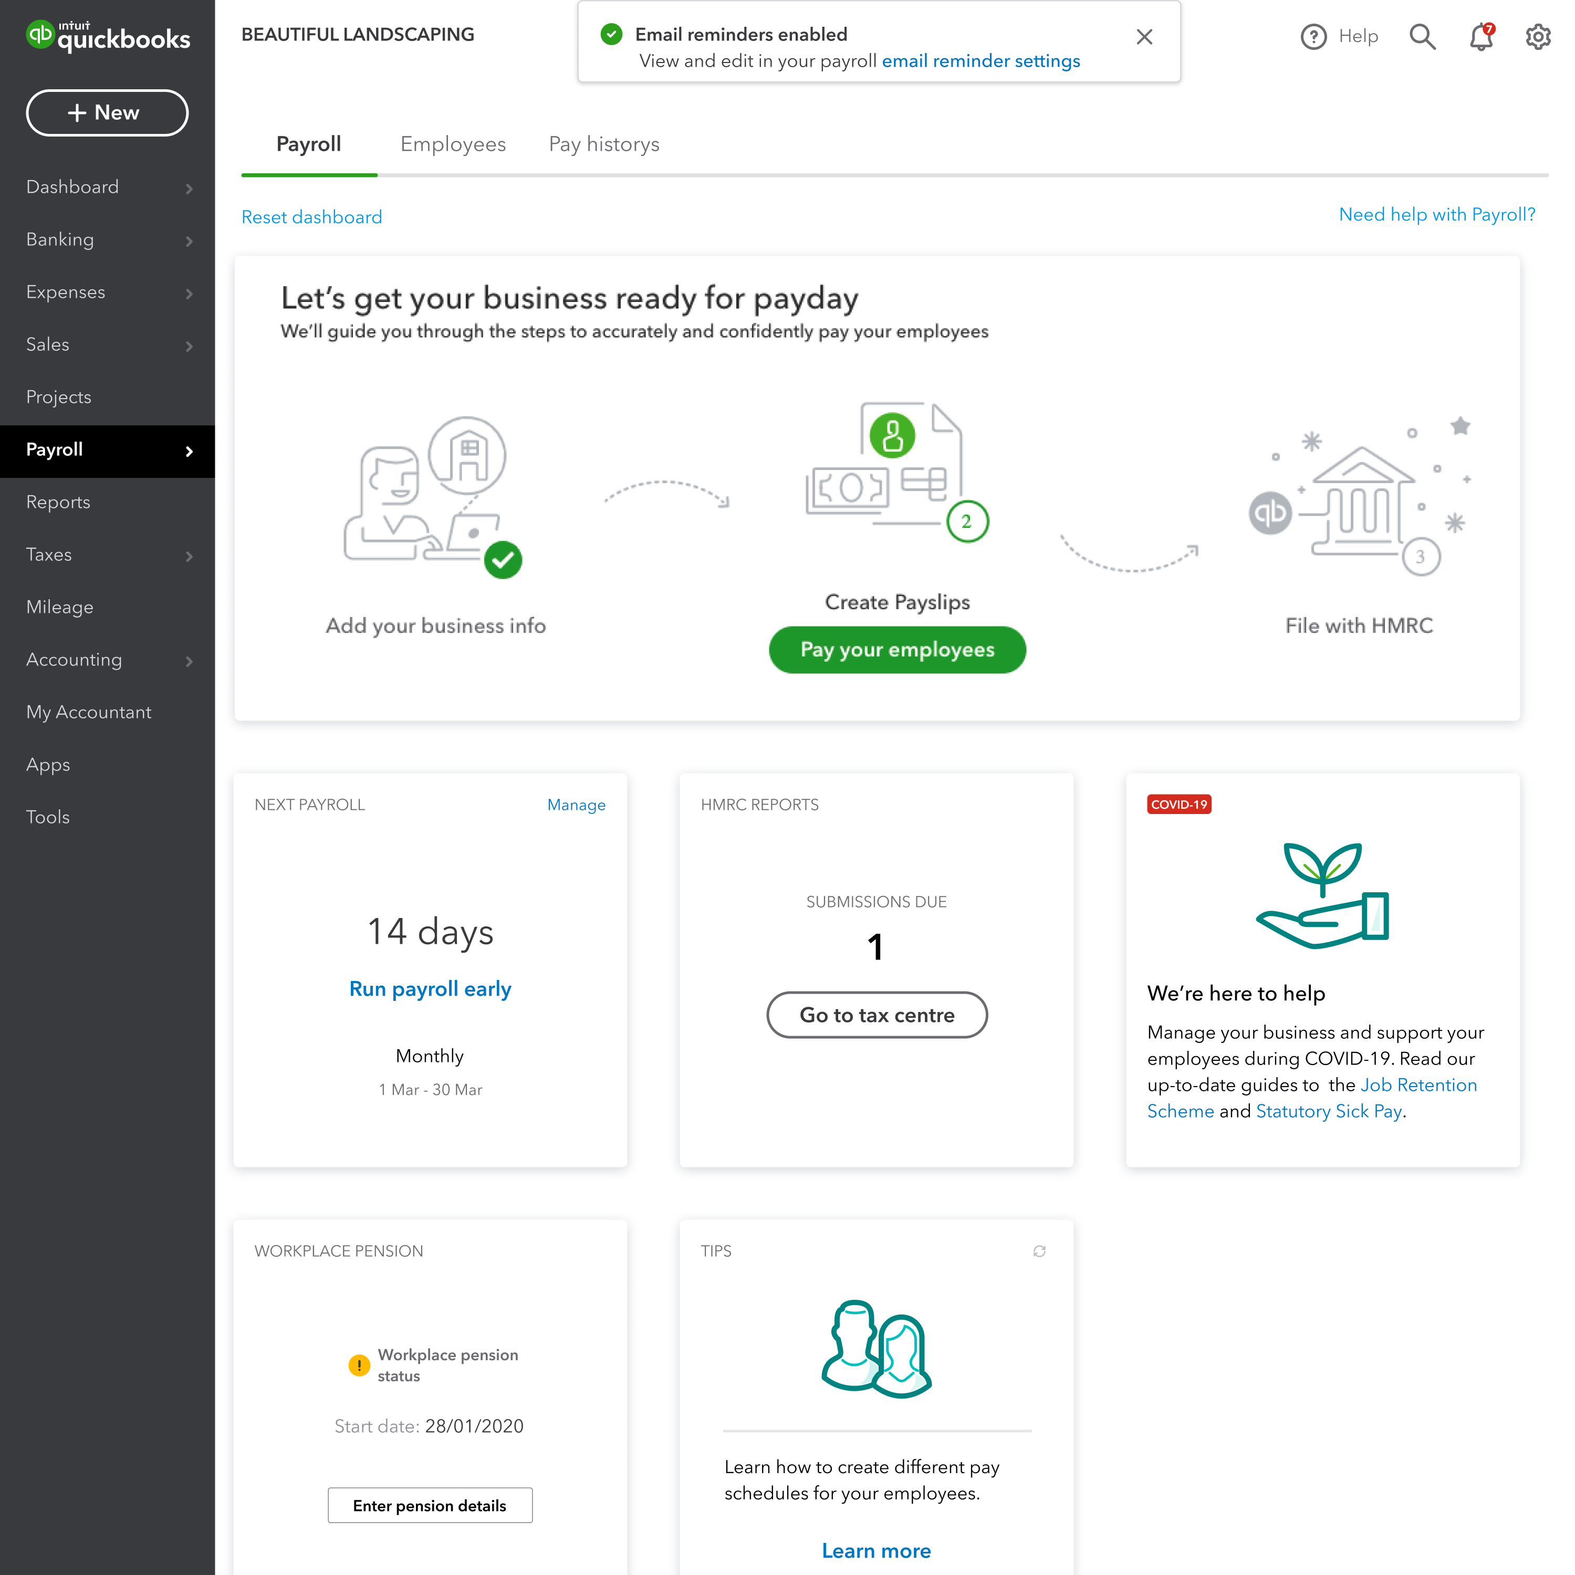This screenshot has height=1575, width=1575.
Task: Expand the Taxes sidebar chevron
Action: point(189,556)
